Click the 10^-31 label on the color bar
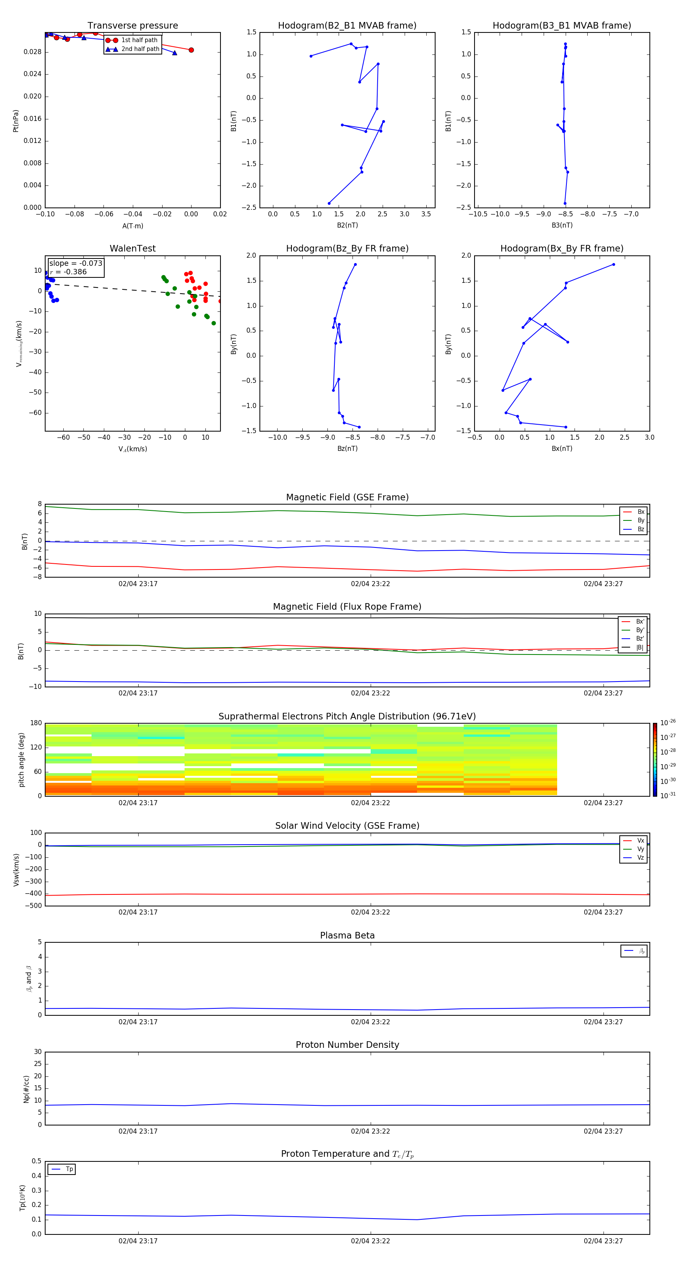Screen dimensions: 695x1275 (668, 796)
